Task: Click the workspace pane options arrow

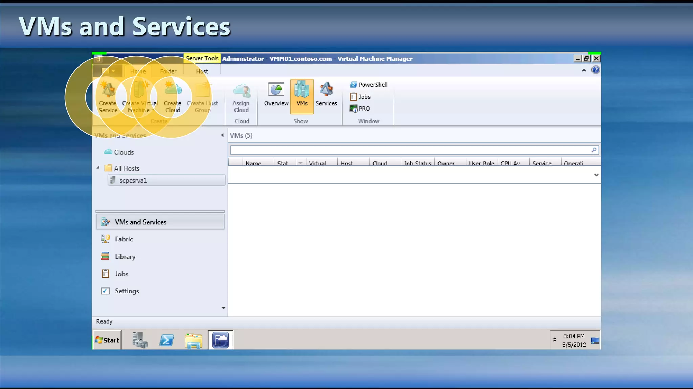Action: (x=223, y=308)
